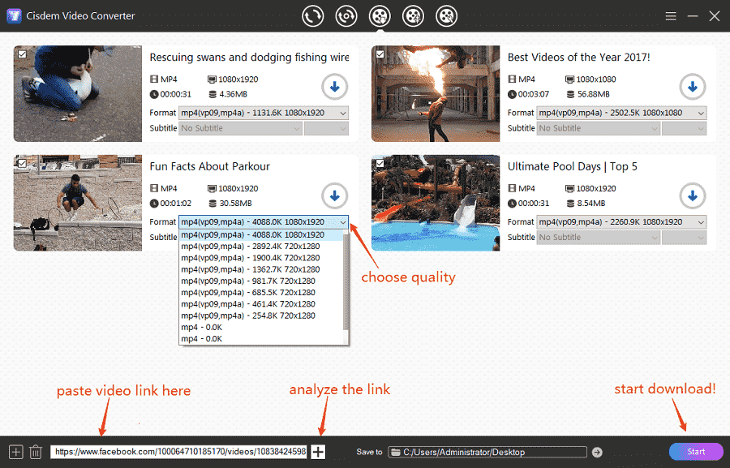The height and width of the screenshot is (468, 730).
Task: Switch to the second top toolbar tab
Action: (x=346, y=16)
